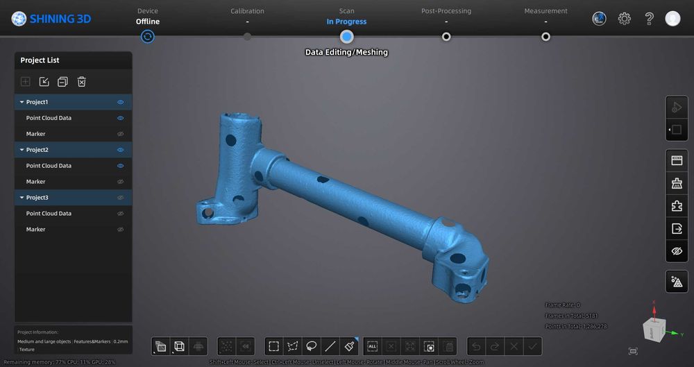The height and width of the screenshot is (367, 694).
Task: Go to the Device step
Action: click(147, 16)
